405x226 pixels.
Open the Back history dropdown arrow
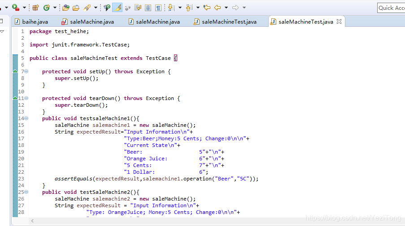point(226,8)
